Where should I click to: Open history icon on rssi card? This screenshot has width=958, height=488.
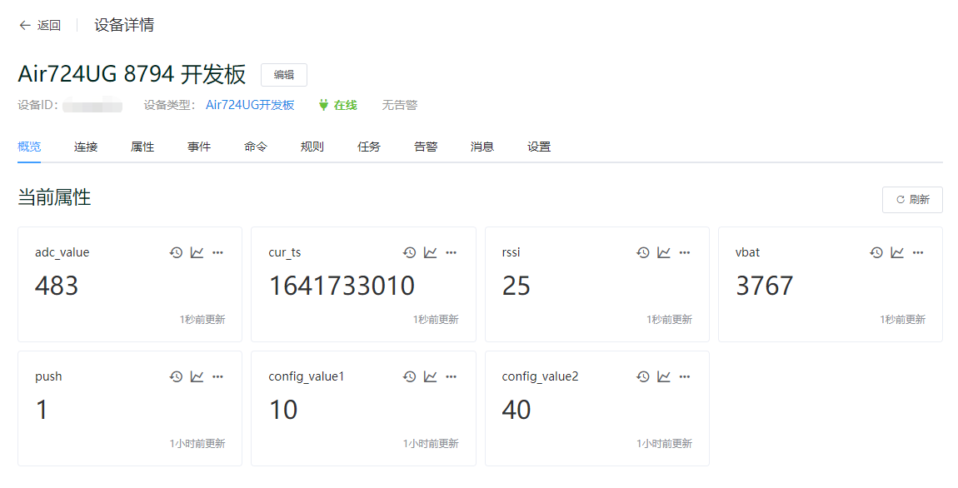tap(643, 252)
